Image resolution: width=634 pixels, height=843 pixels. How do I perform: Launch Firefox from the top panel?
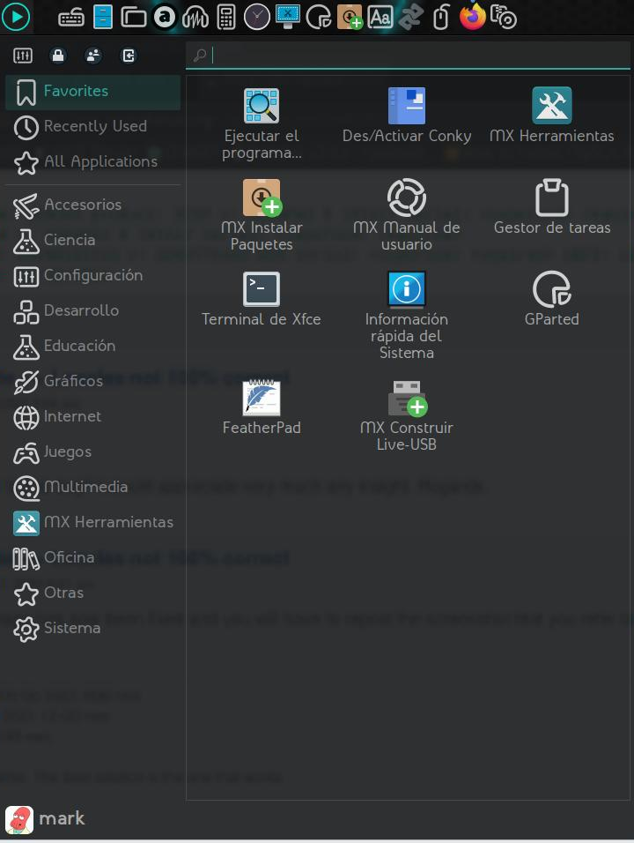(x=472, y=17)
